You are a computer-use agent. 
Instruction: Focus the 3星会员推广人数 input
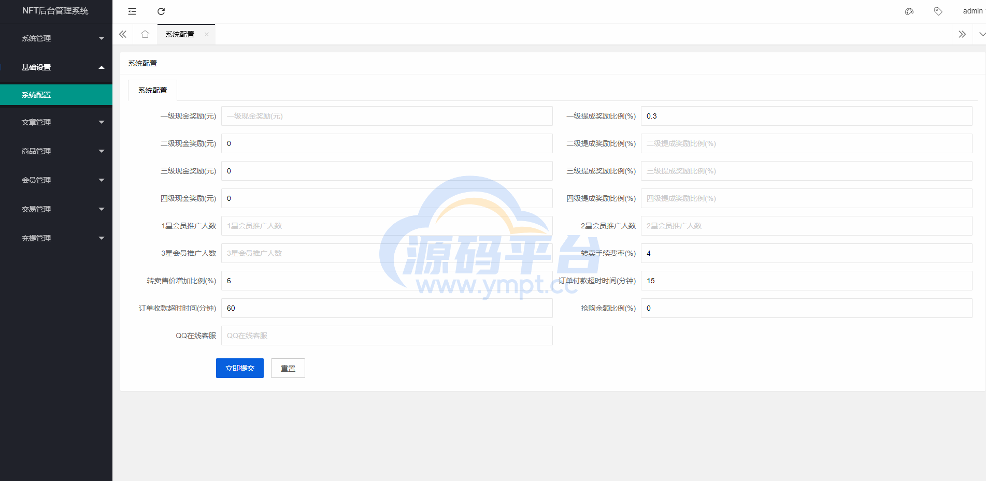(x=387, y=253)
